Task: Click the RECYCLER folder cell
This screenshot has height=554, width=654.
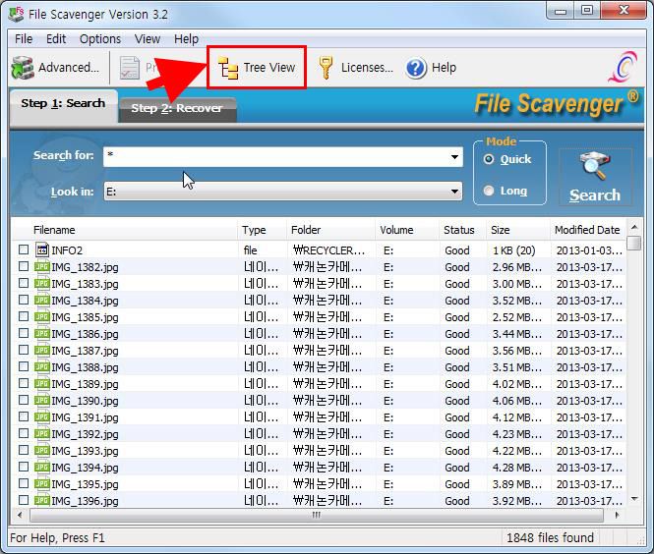Action: click(329, 250)
